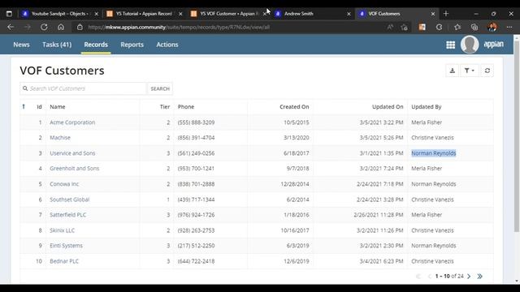
Task: Click created date 12/28/2014
Action: click(295, 184)
